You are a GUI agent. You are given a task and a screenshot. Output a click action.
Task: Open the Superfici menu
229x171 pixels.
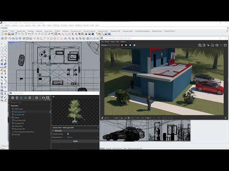pos(28,25)
